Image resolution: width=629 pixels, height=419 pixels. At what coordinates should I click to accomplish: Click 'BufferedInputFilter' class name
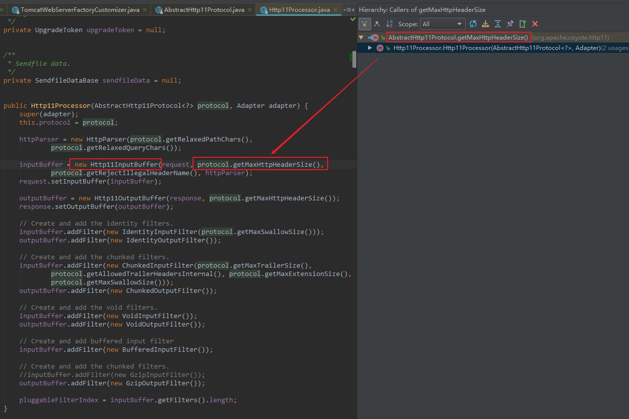160,349
